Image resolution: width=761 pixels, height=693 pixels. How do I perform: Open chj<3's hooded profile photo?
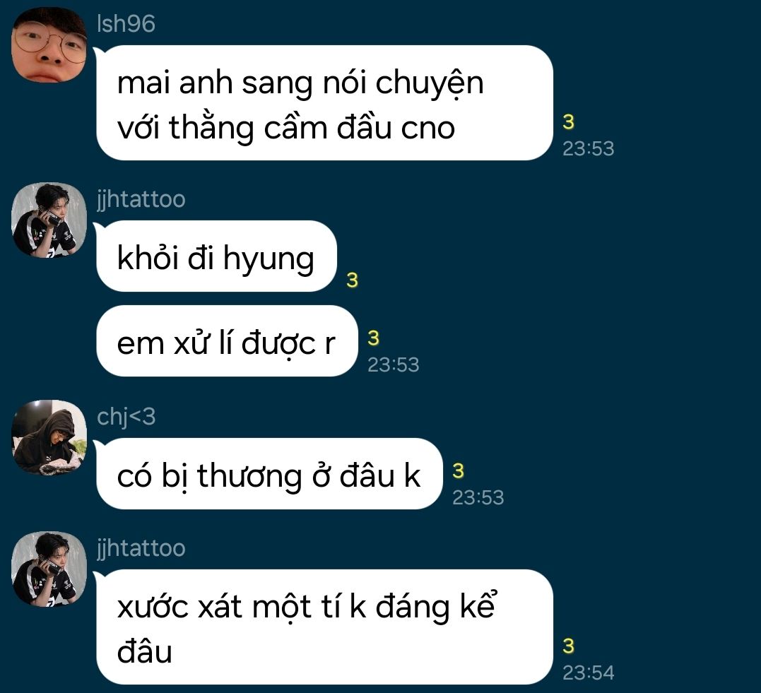click(49, 438)
